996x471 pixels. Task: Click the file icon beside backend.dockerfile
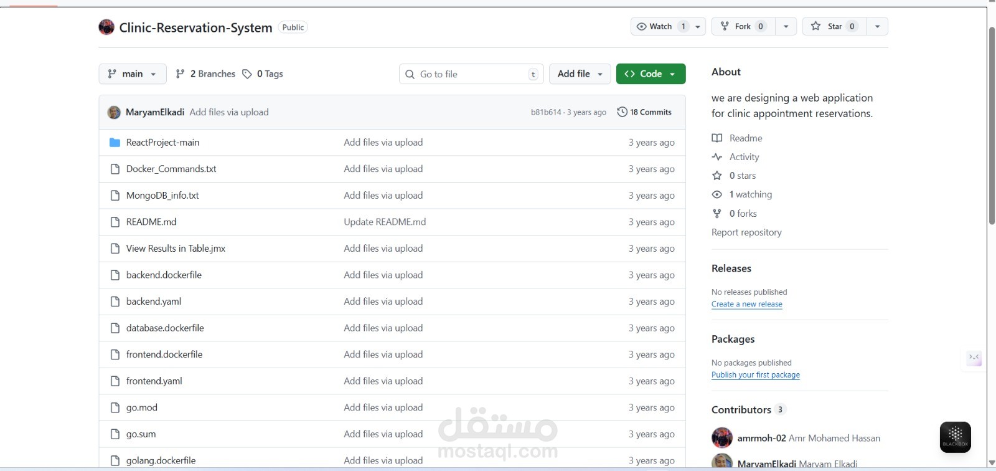115,275
